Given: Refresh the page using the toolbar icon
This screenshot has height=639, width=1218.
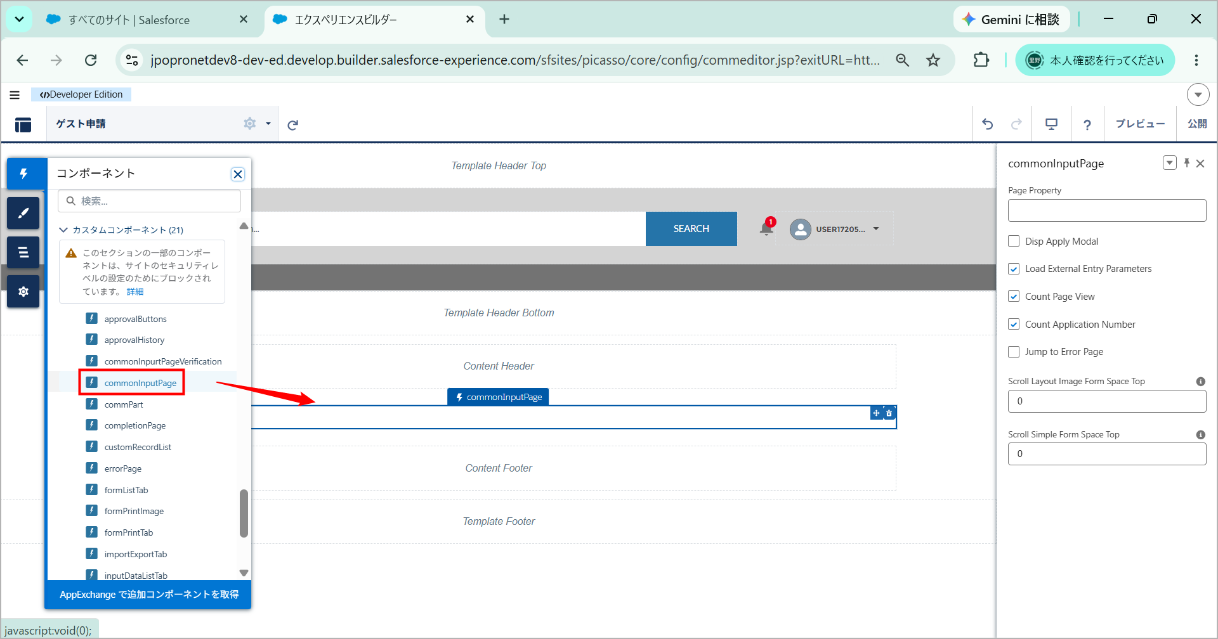Looking at the screenshot, I should pos(292,125).
